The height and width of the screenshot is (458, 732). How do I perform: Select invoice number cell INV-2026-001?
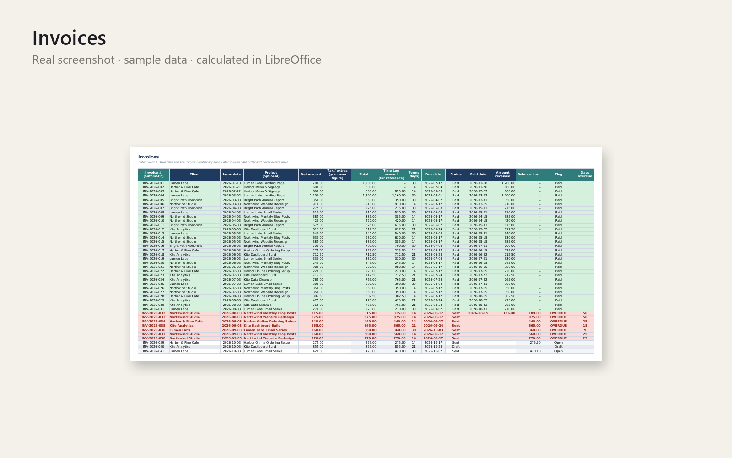[154, 183]
